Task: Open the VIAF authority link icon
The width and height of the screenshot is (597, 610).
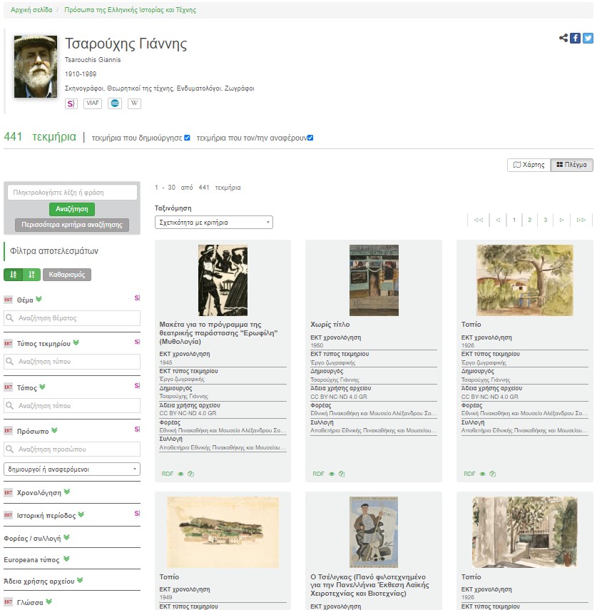Action: point(93,103)
